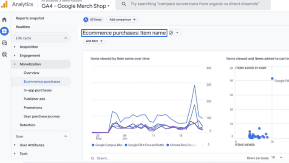Open Monetization Overview
This screenshot has width=289, height=163.
[31, 73]
